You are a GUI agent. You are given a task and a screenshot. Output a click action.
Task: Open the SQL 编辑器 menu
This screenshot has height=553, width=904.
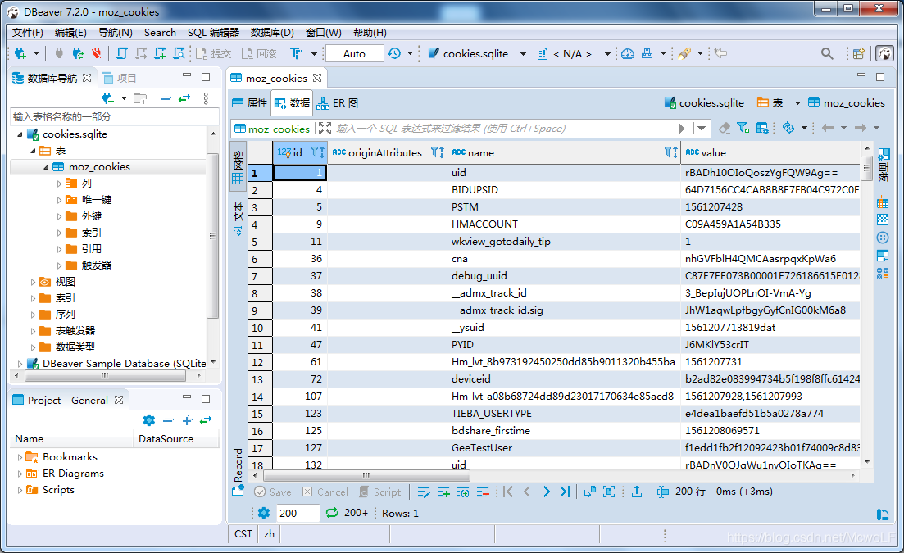pyautogui.click(x=213, y=33)
